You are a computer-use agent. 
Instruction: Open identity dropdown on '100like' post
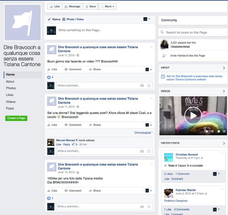(149, 191)
